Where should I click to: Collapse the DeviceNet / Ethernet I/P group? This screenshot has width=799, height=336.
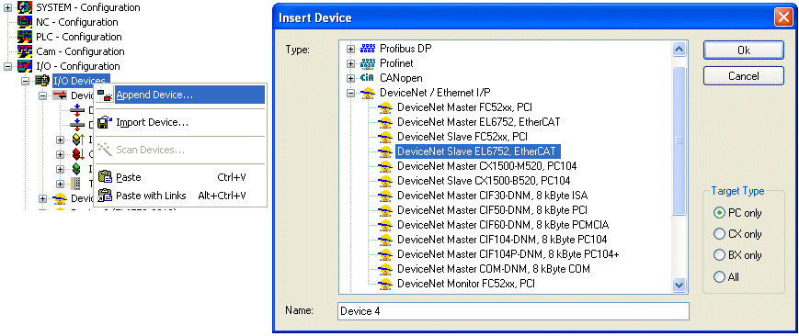350,94
